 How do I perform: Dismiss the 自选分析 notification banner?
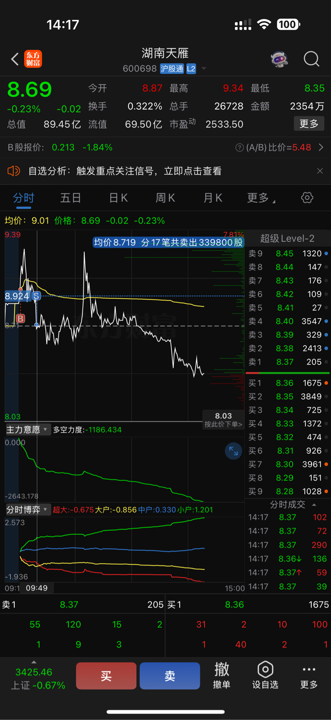click(x=320, y=171)
